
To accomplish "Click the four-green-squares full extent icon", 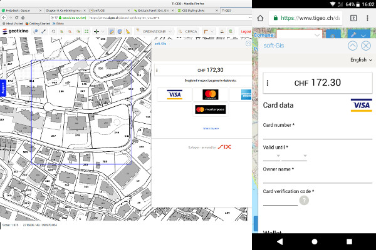I will pos(86,31).
